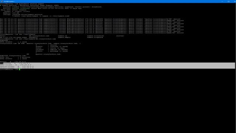Click the '; refresh (1 week)' line
This screenshot has width=236, height=133.
click(x=52, y=47)
